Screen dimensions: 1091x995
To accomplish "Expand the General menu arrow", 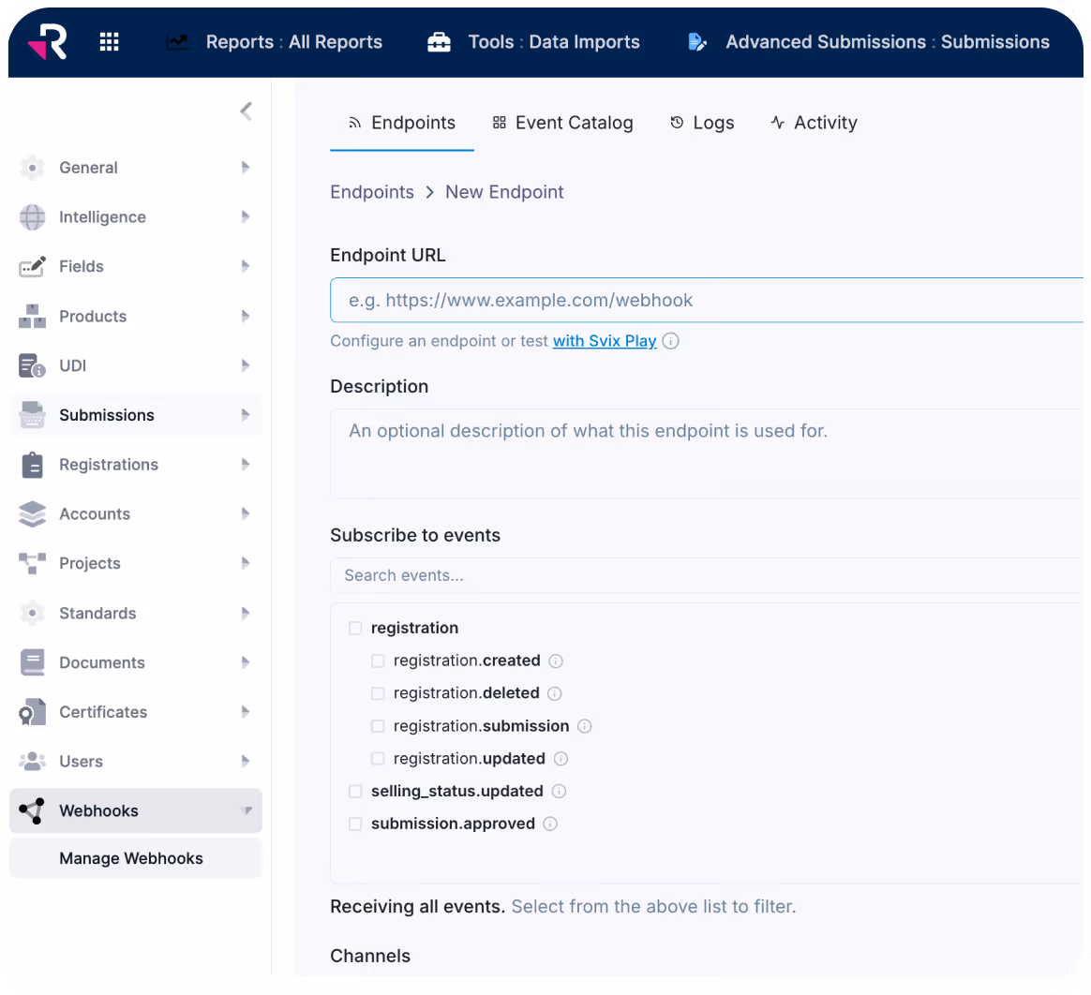I will (x=246, y=167).
